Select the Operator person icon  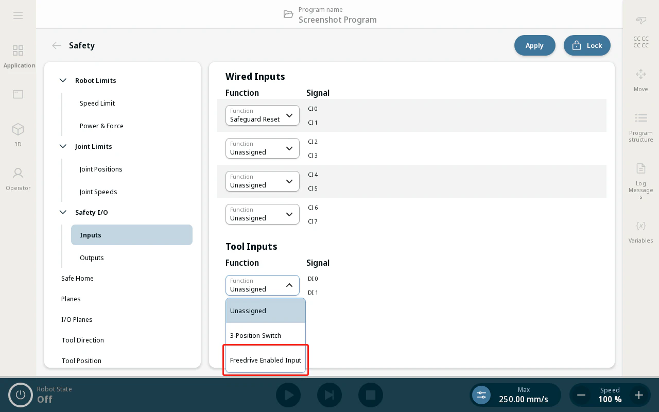pyautogui.click(x=18, y=173)
